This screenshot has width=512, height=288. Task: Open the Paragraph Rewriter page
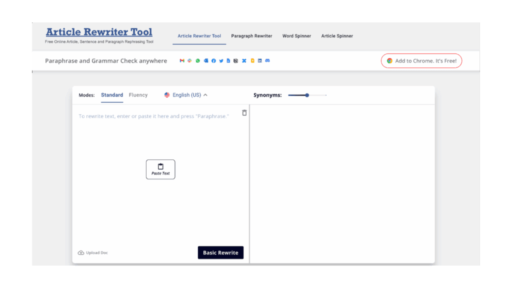(252, 36)
